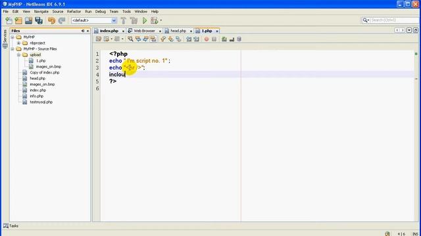Close the head.php editor tab
Image resolution: width=421 pixels, height=236 pixels.
[x=191, y=31]
